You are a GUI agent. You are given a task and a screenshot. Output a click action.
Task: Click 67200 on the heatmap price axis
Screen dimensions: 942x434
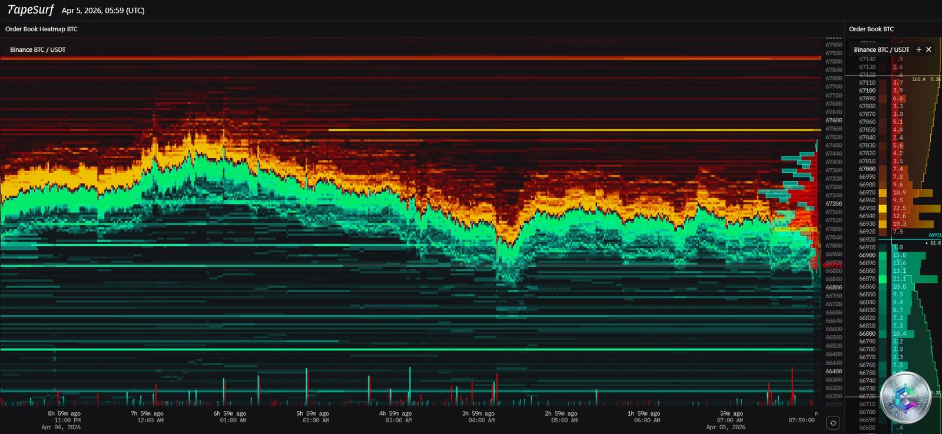coord(834,203)
